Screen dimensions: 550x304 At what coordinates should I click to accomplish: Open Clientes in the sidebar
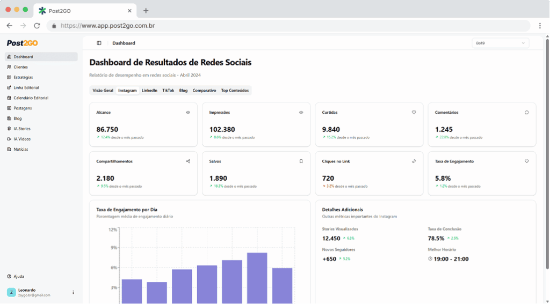(41, 67)
